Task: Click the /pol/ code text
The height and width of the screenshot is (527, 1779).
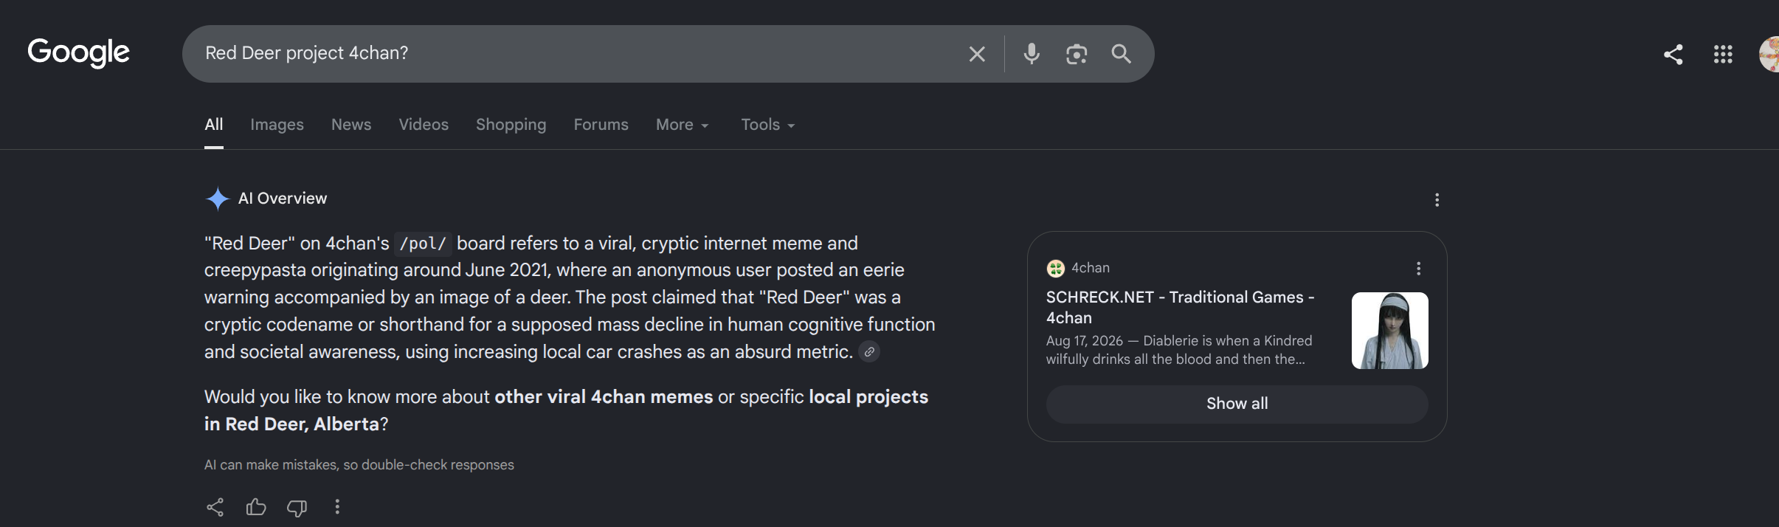Action: (423, 244)
